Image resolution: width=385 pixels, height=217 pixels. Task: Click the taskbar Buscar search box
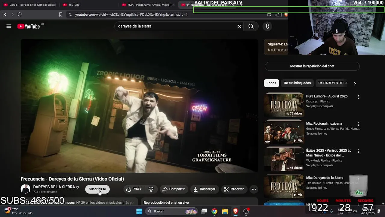pos(171,211)
